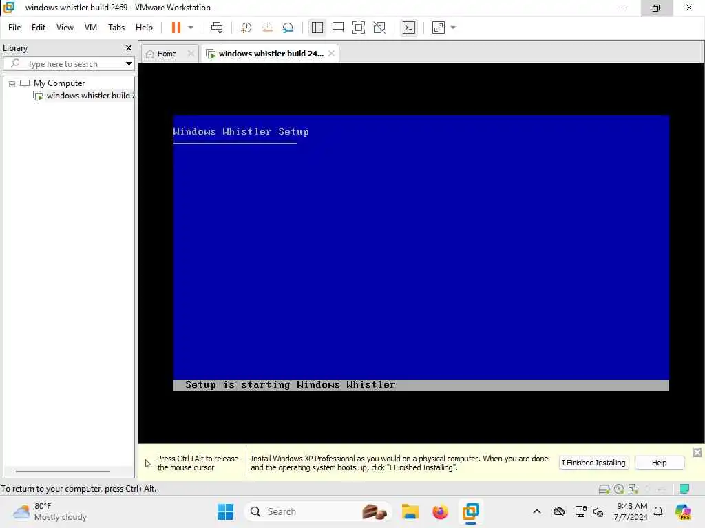Click the network adapter status icon
Image resolution: width=705 pixels, height=528 pixels.
point(633,489)
